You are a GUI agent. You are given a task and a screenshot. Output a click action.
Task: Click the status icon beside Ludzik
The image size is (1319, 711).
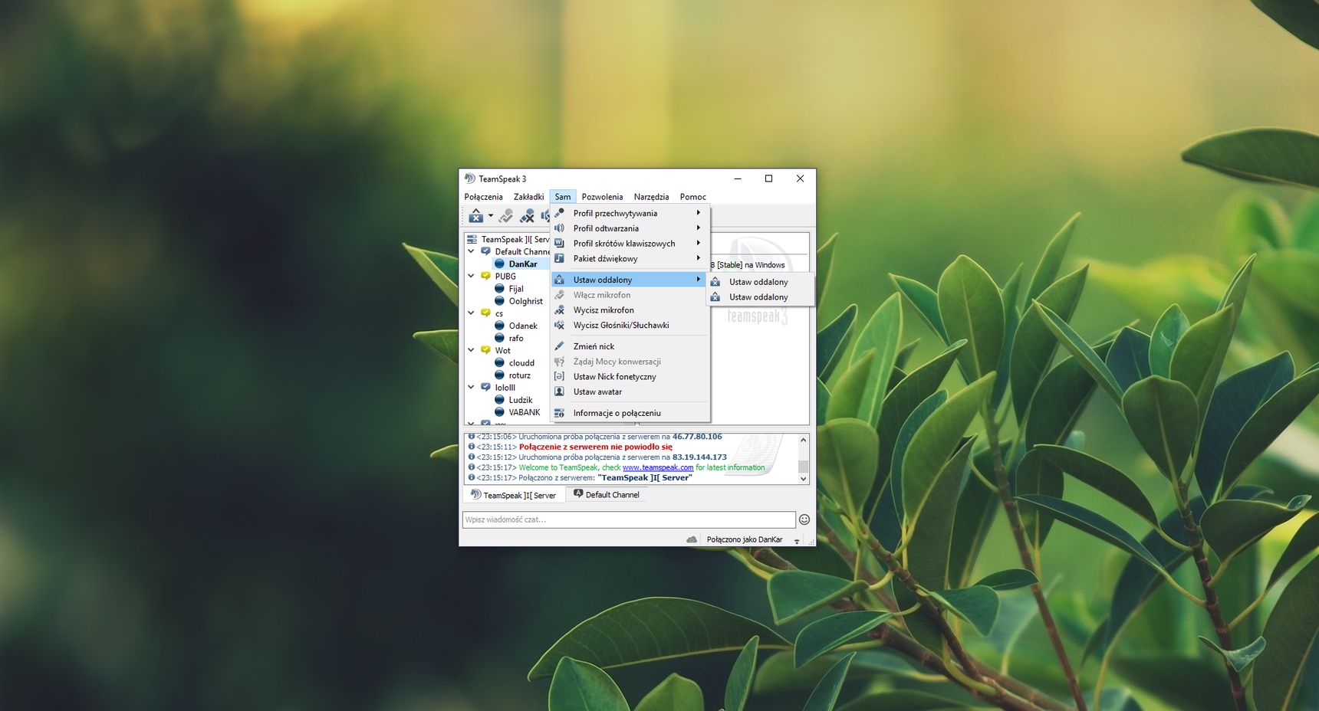tap(499, 399)
